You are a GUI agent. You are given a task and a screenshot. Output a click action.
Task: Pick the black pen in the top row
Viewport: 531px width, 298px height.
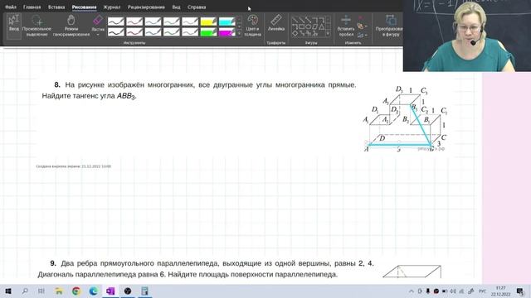116,22
